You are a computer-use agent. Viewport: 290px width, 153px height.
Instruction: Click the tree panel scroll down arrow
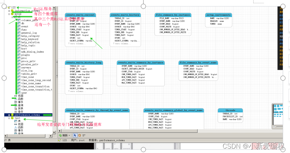tap(54, 132)
